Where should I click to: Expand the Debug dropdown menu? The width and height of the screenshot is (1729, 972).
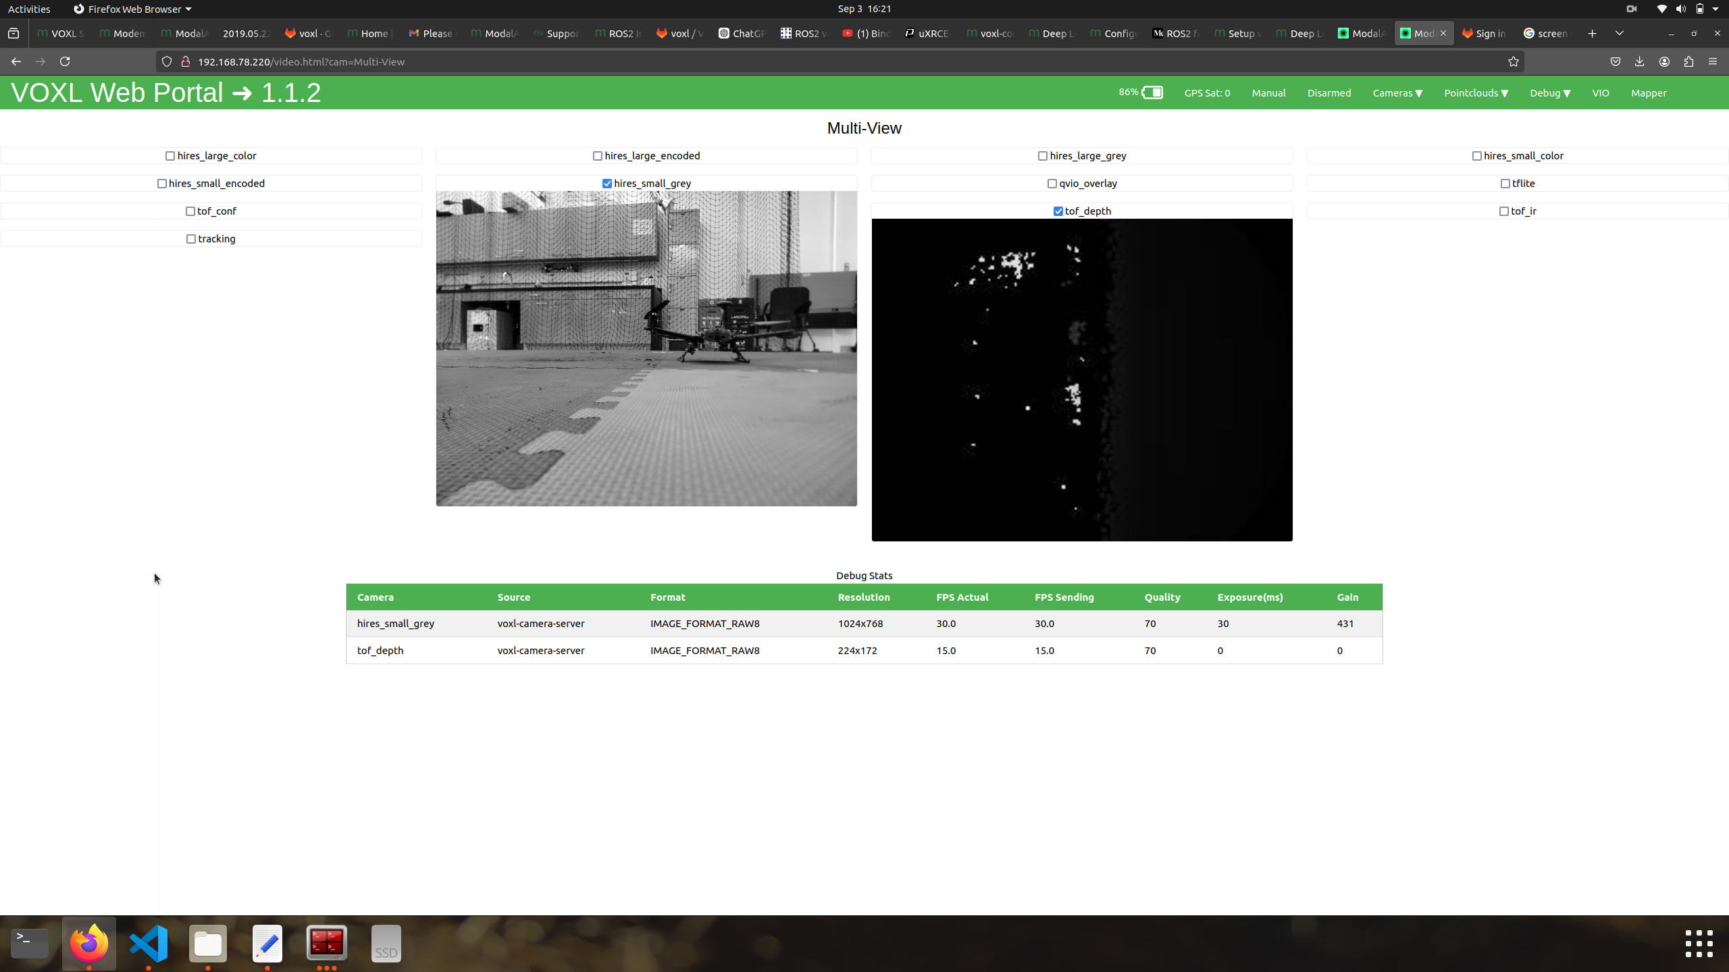(1550, 93)
